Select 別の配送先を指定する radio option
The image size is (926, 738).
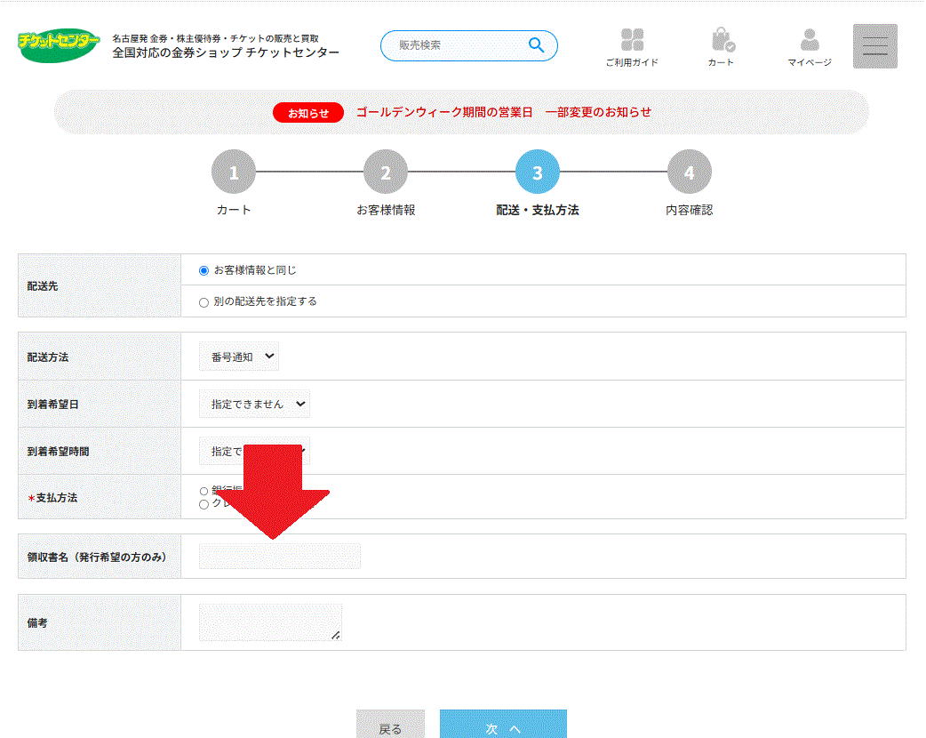click(x=204, y=302)
